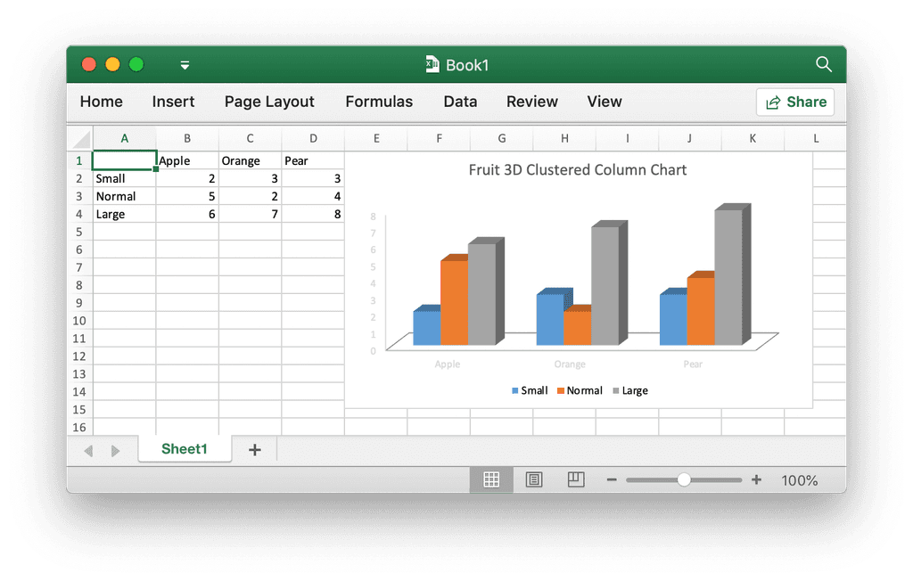Switch to Normal grid view
The height and width of the screenshot is (581, 913).
pyautogui.click(x=491, y=479)
